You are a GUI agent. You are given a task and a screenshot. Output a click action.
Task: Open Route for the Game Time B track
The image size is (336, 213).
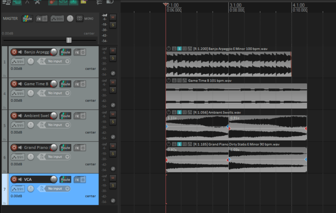65,84
